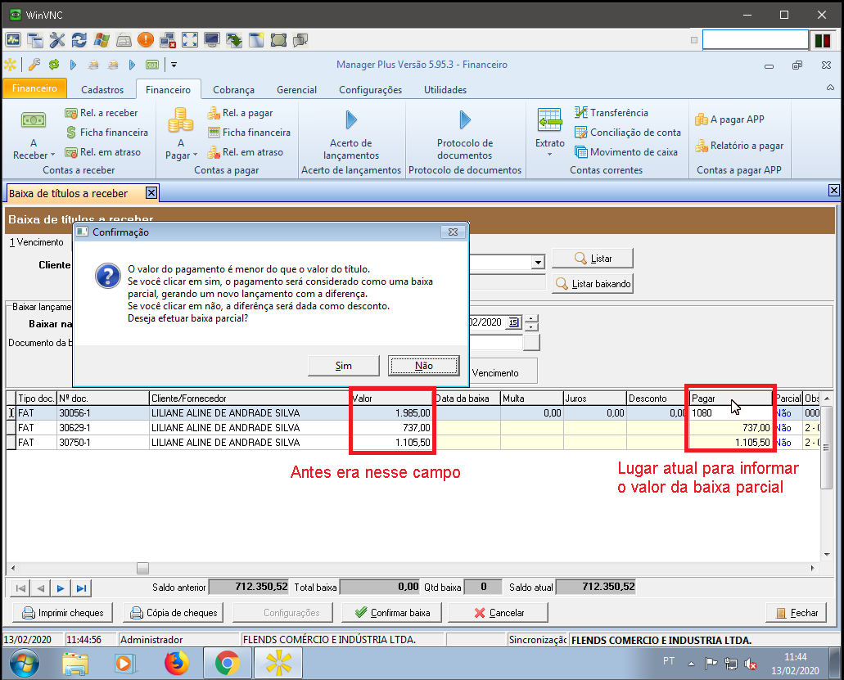Open the Configurações ribbon tab
The image size is (844, 680).
370,90
